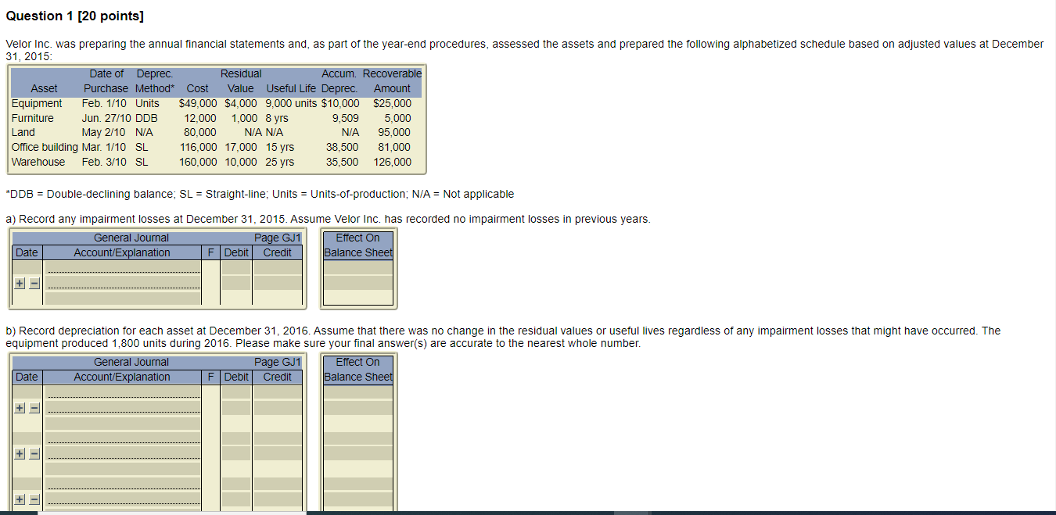Click the first Account/Explanation line in part b)
The width and height of the screenshot is (1056, 515).
click(123, 391)
